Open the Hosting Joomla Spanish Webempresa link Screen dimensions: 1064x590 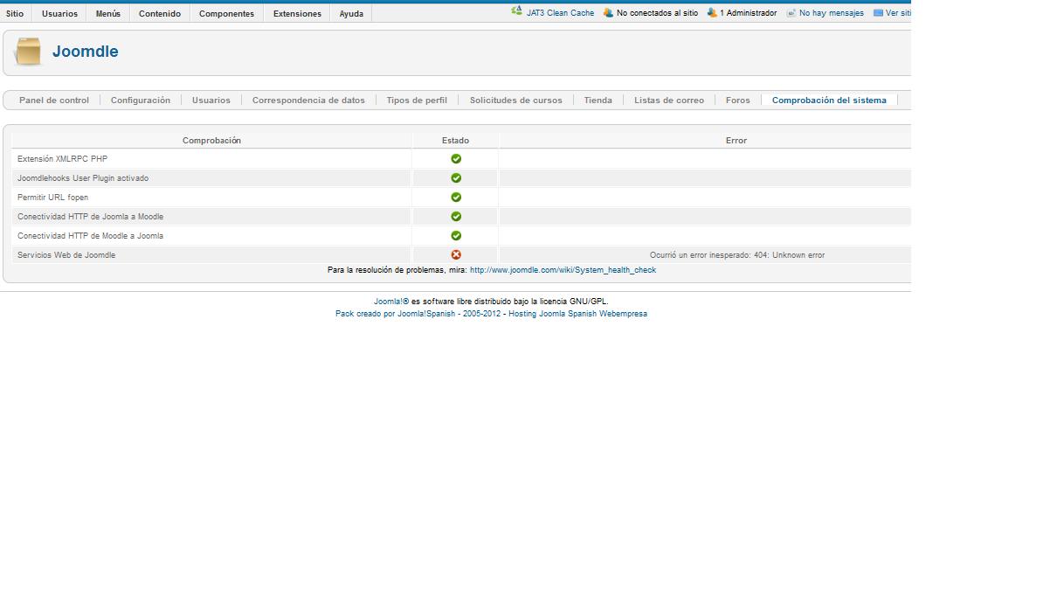click(x=577, y=314)
